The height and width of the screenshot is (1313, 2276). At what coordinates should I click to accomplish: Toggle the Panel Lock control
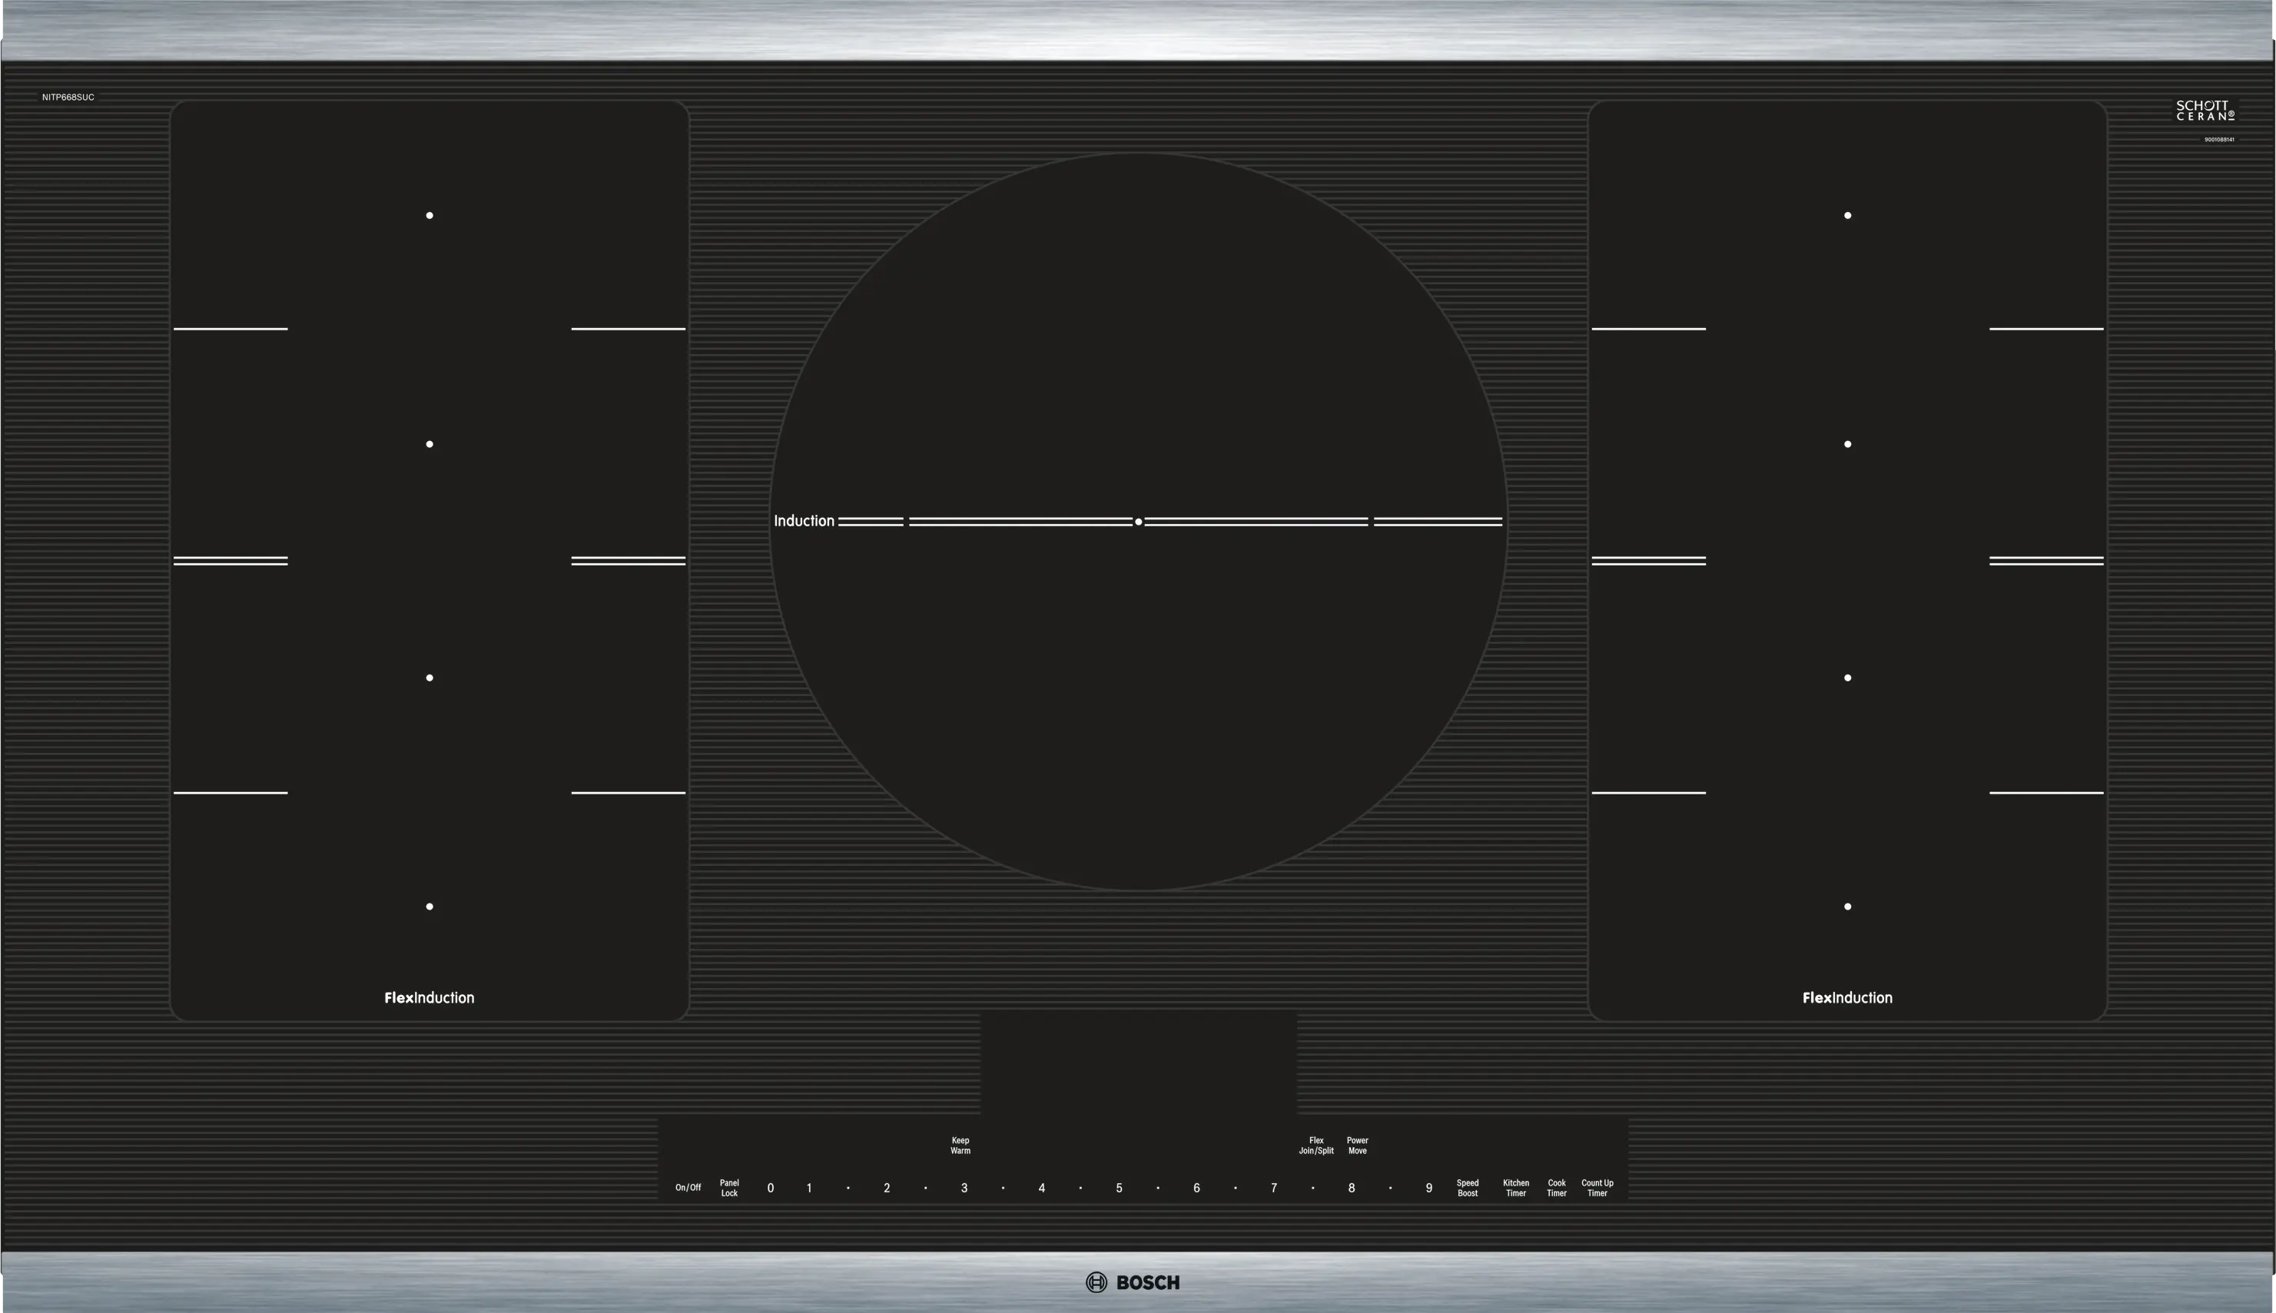728,1188
